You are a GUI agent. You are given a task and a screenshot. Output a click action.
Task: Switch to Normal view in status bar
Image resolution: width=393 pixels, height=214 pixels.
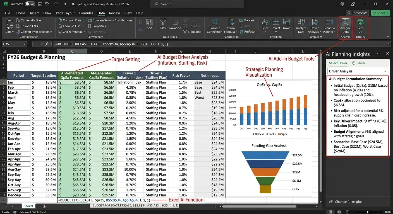[330, 212]
